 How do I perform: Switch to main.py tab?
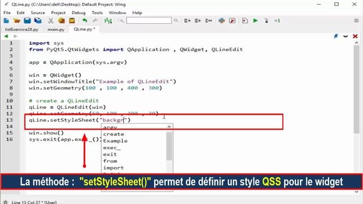pyautogui.click(x=56, y=29)
